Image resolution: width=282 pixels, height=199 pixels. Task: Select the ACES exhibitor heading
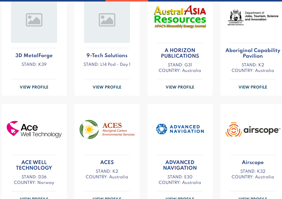pos(107,162)
